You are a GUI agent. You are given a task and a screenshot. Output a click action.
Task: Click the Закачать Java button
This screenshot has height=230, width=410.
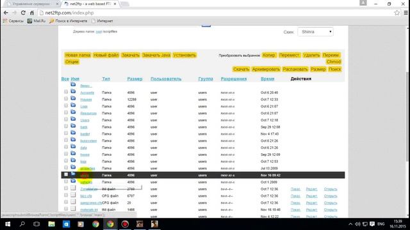[156, 55]
